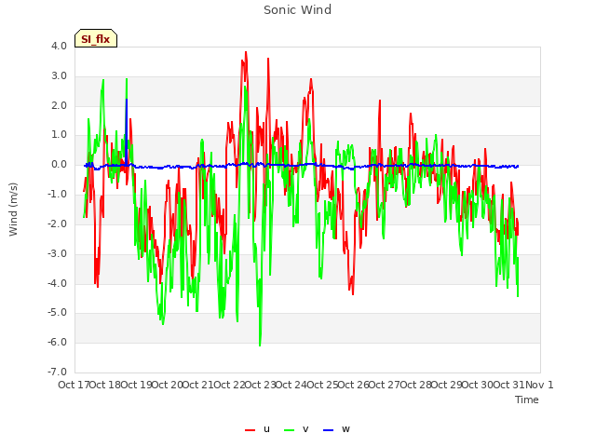Viewport: 596px width, 447px height.
Task: Click the Oct 17 x-axis tick label
Action: [74, 385]
